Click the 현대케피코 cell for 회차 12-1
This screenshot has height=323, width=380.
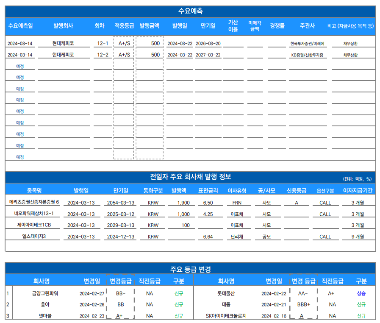point(63,43)
